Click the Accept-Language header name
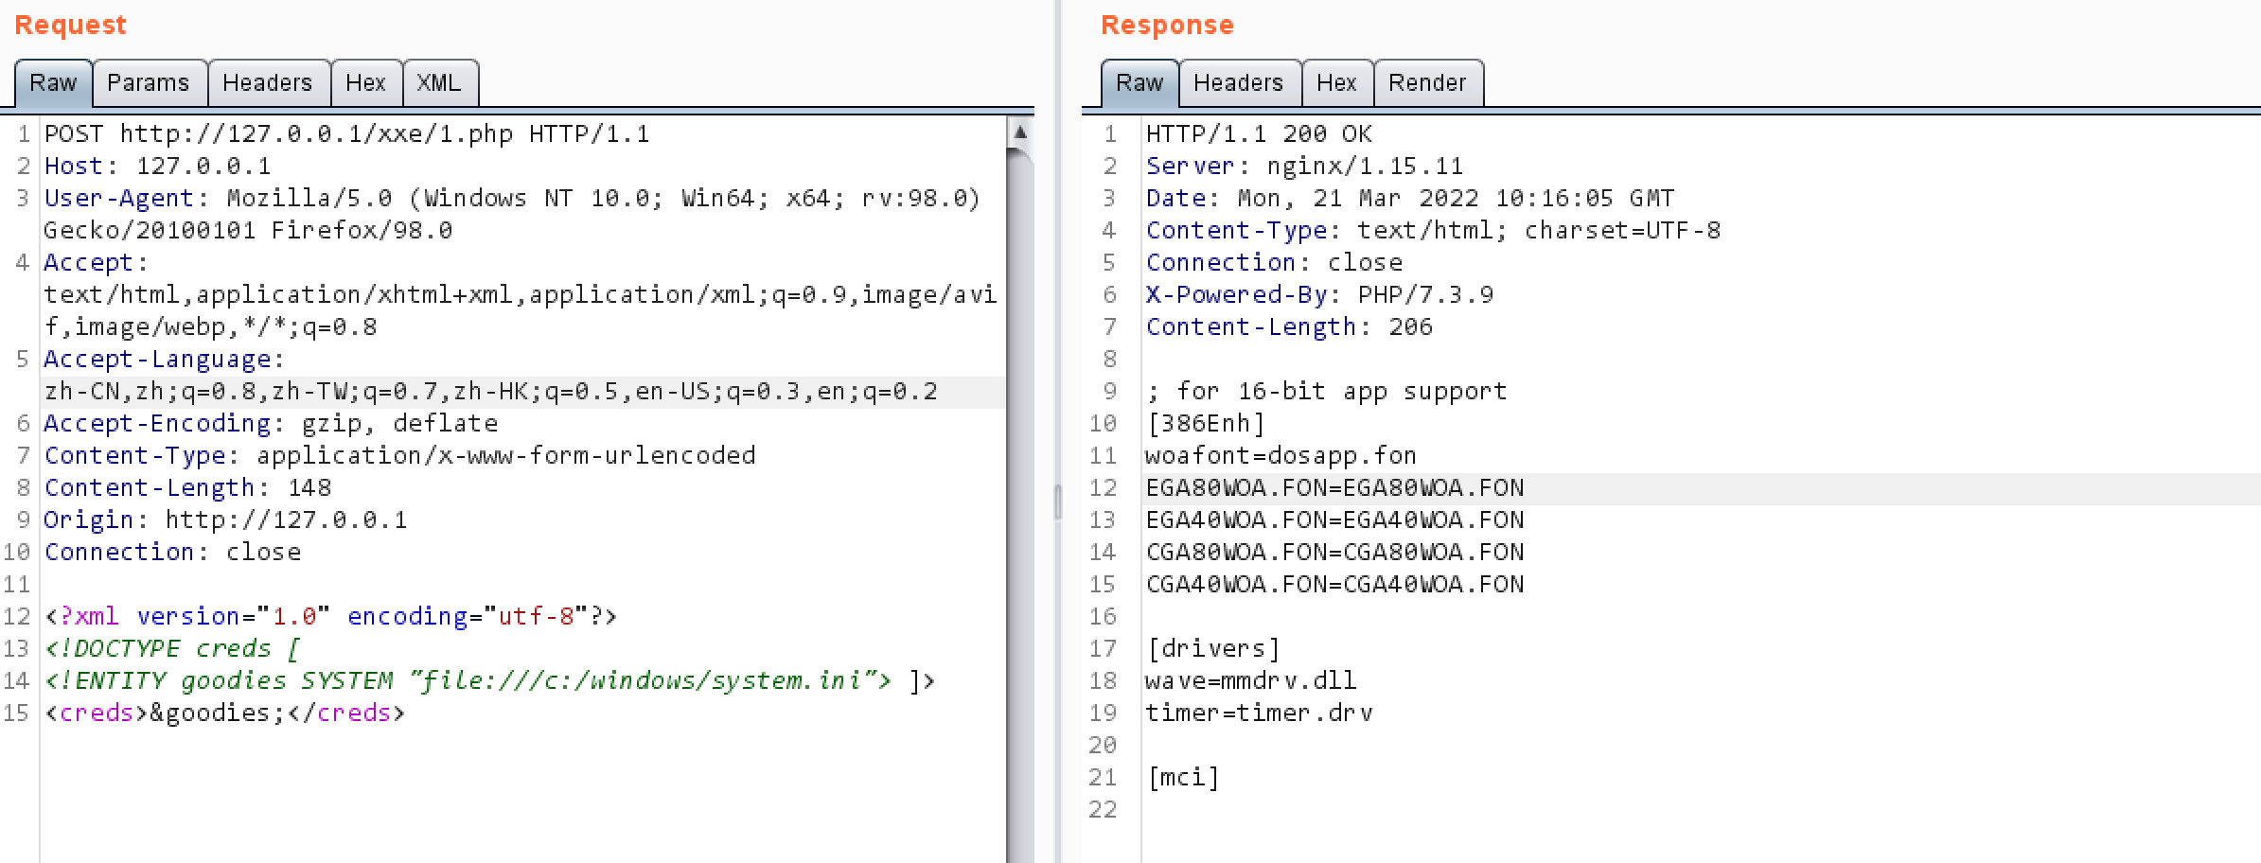 pyautogui.click(x=164, y=360)
